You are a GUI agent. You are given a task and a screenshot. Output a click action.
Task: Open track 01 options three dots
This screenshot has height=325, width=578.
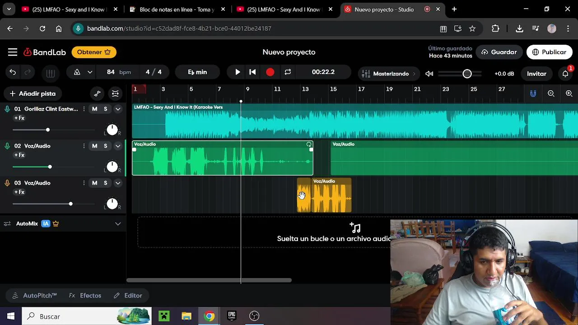click(84, 109)
